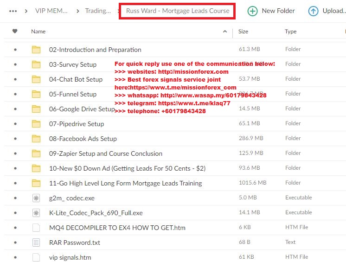Favorite dot for 07-Pipedrive Setup row
346x262 pixels.
click(15, 124)
